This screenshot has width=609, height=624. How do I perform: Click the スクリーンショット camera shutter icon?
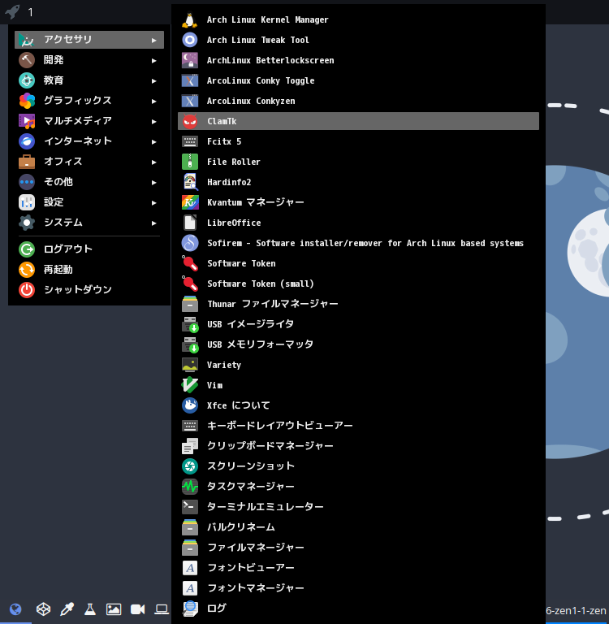[x=190, y=466]
